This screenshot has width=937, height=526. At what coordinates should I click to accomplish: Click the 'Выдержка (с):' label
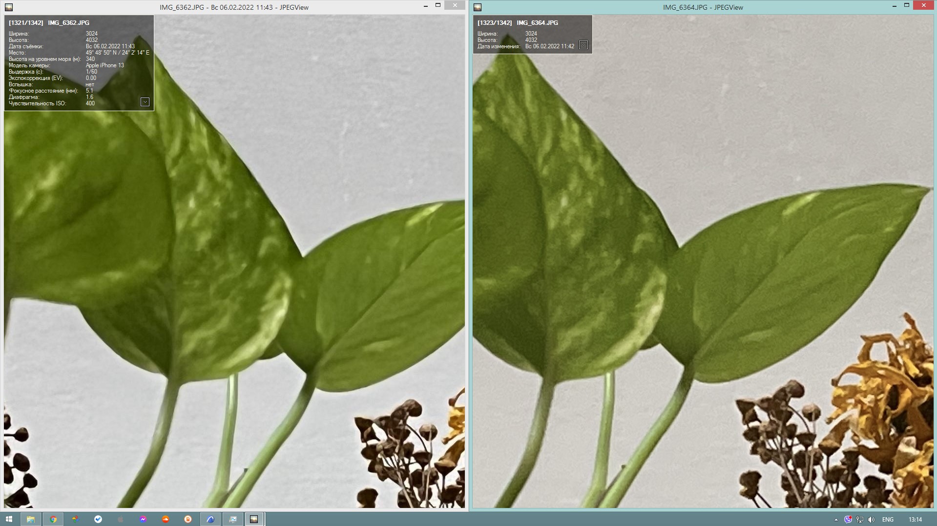coord(26,72)
